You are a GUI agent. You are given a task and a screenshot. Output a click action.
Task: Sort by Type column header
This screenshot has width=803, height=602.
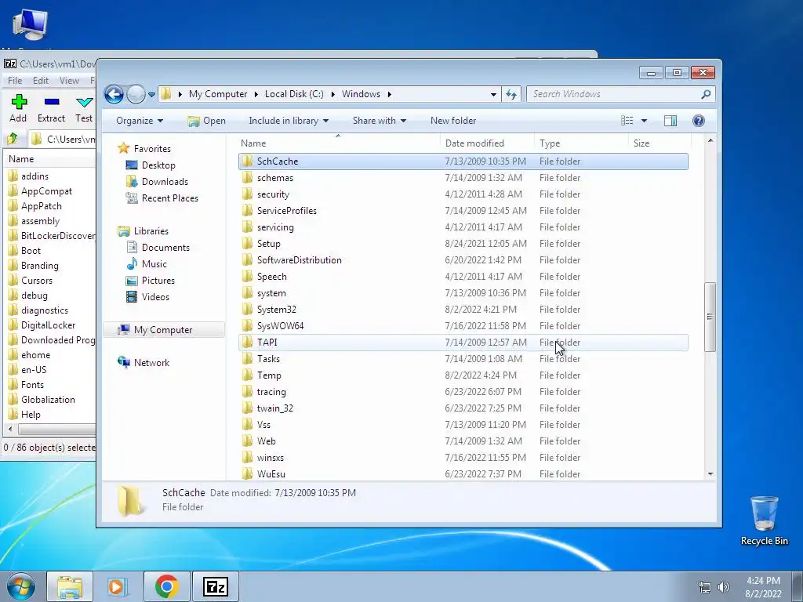coord(581,143)
